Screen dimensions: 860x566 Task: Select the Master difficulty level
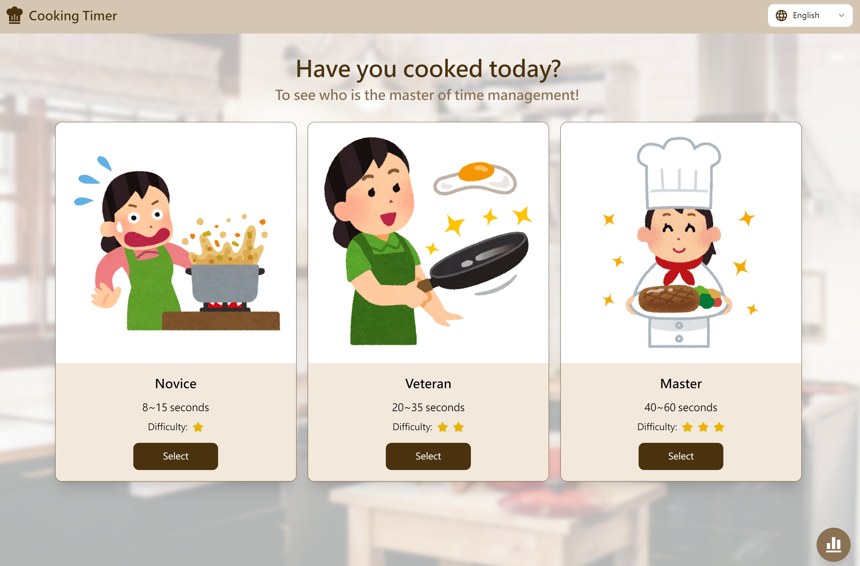coord(681,456)
